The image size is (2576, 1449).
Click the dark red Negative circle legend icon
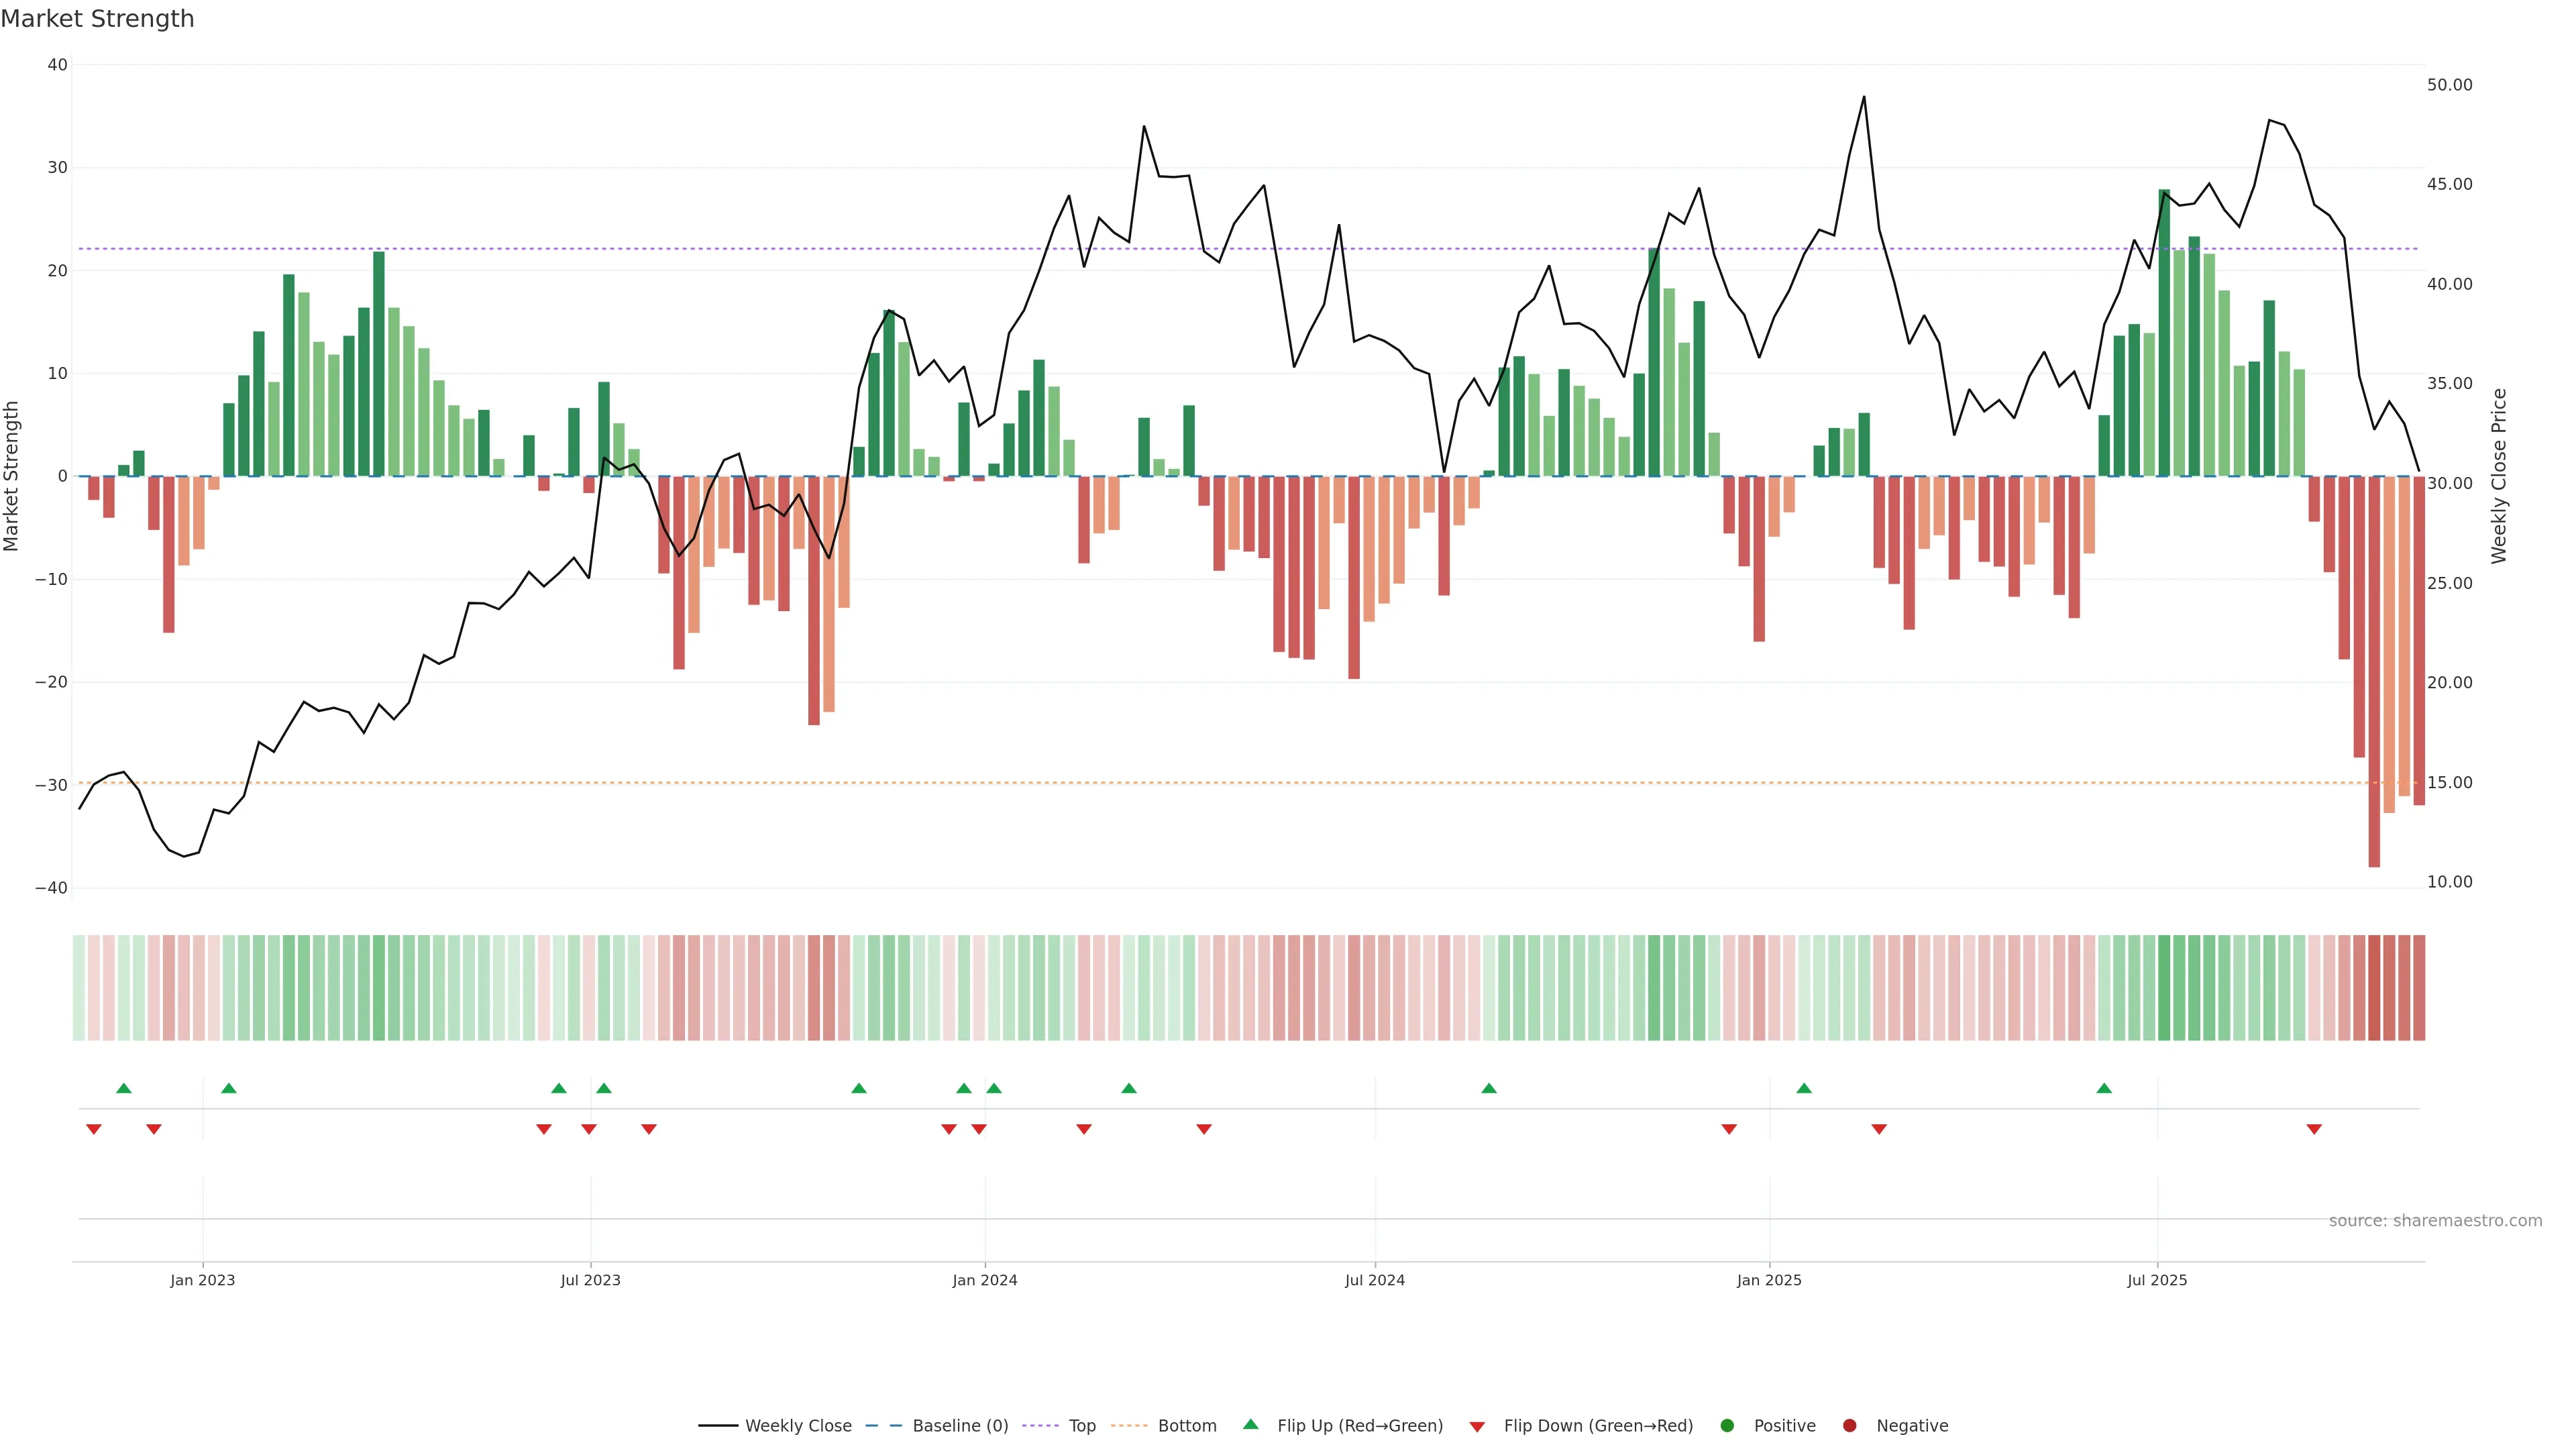(x=1849, y=1426)
